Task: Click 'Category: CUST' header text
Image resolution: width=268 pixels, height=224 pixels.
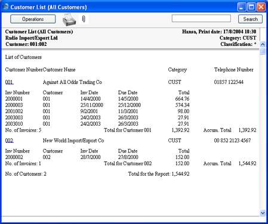Action: pyautogui.click(x=238, y=38)
